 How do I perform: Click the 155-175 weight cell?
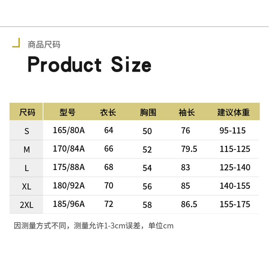(235, 204)
